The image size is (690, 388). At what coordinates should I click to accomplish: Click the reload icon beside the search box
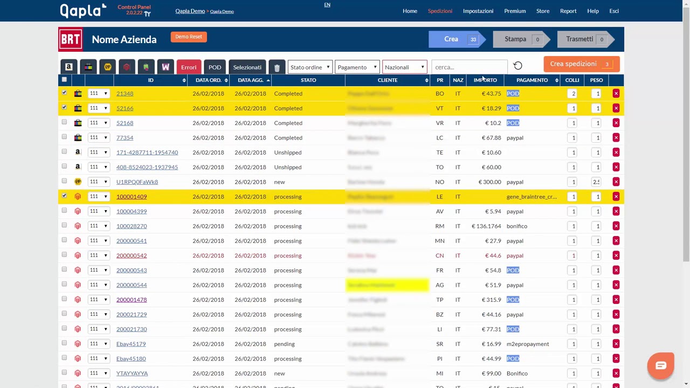point(517,66)
